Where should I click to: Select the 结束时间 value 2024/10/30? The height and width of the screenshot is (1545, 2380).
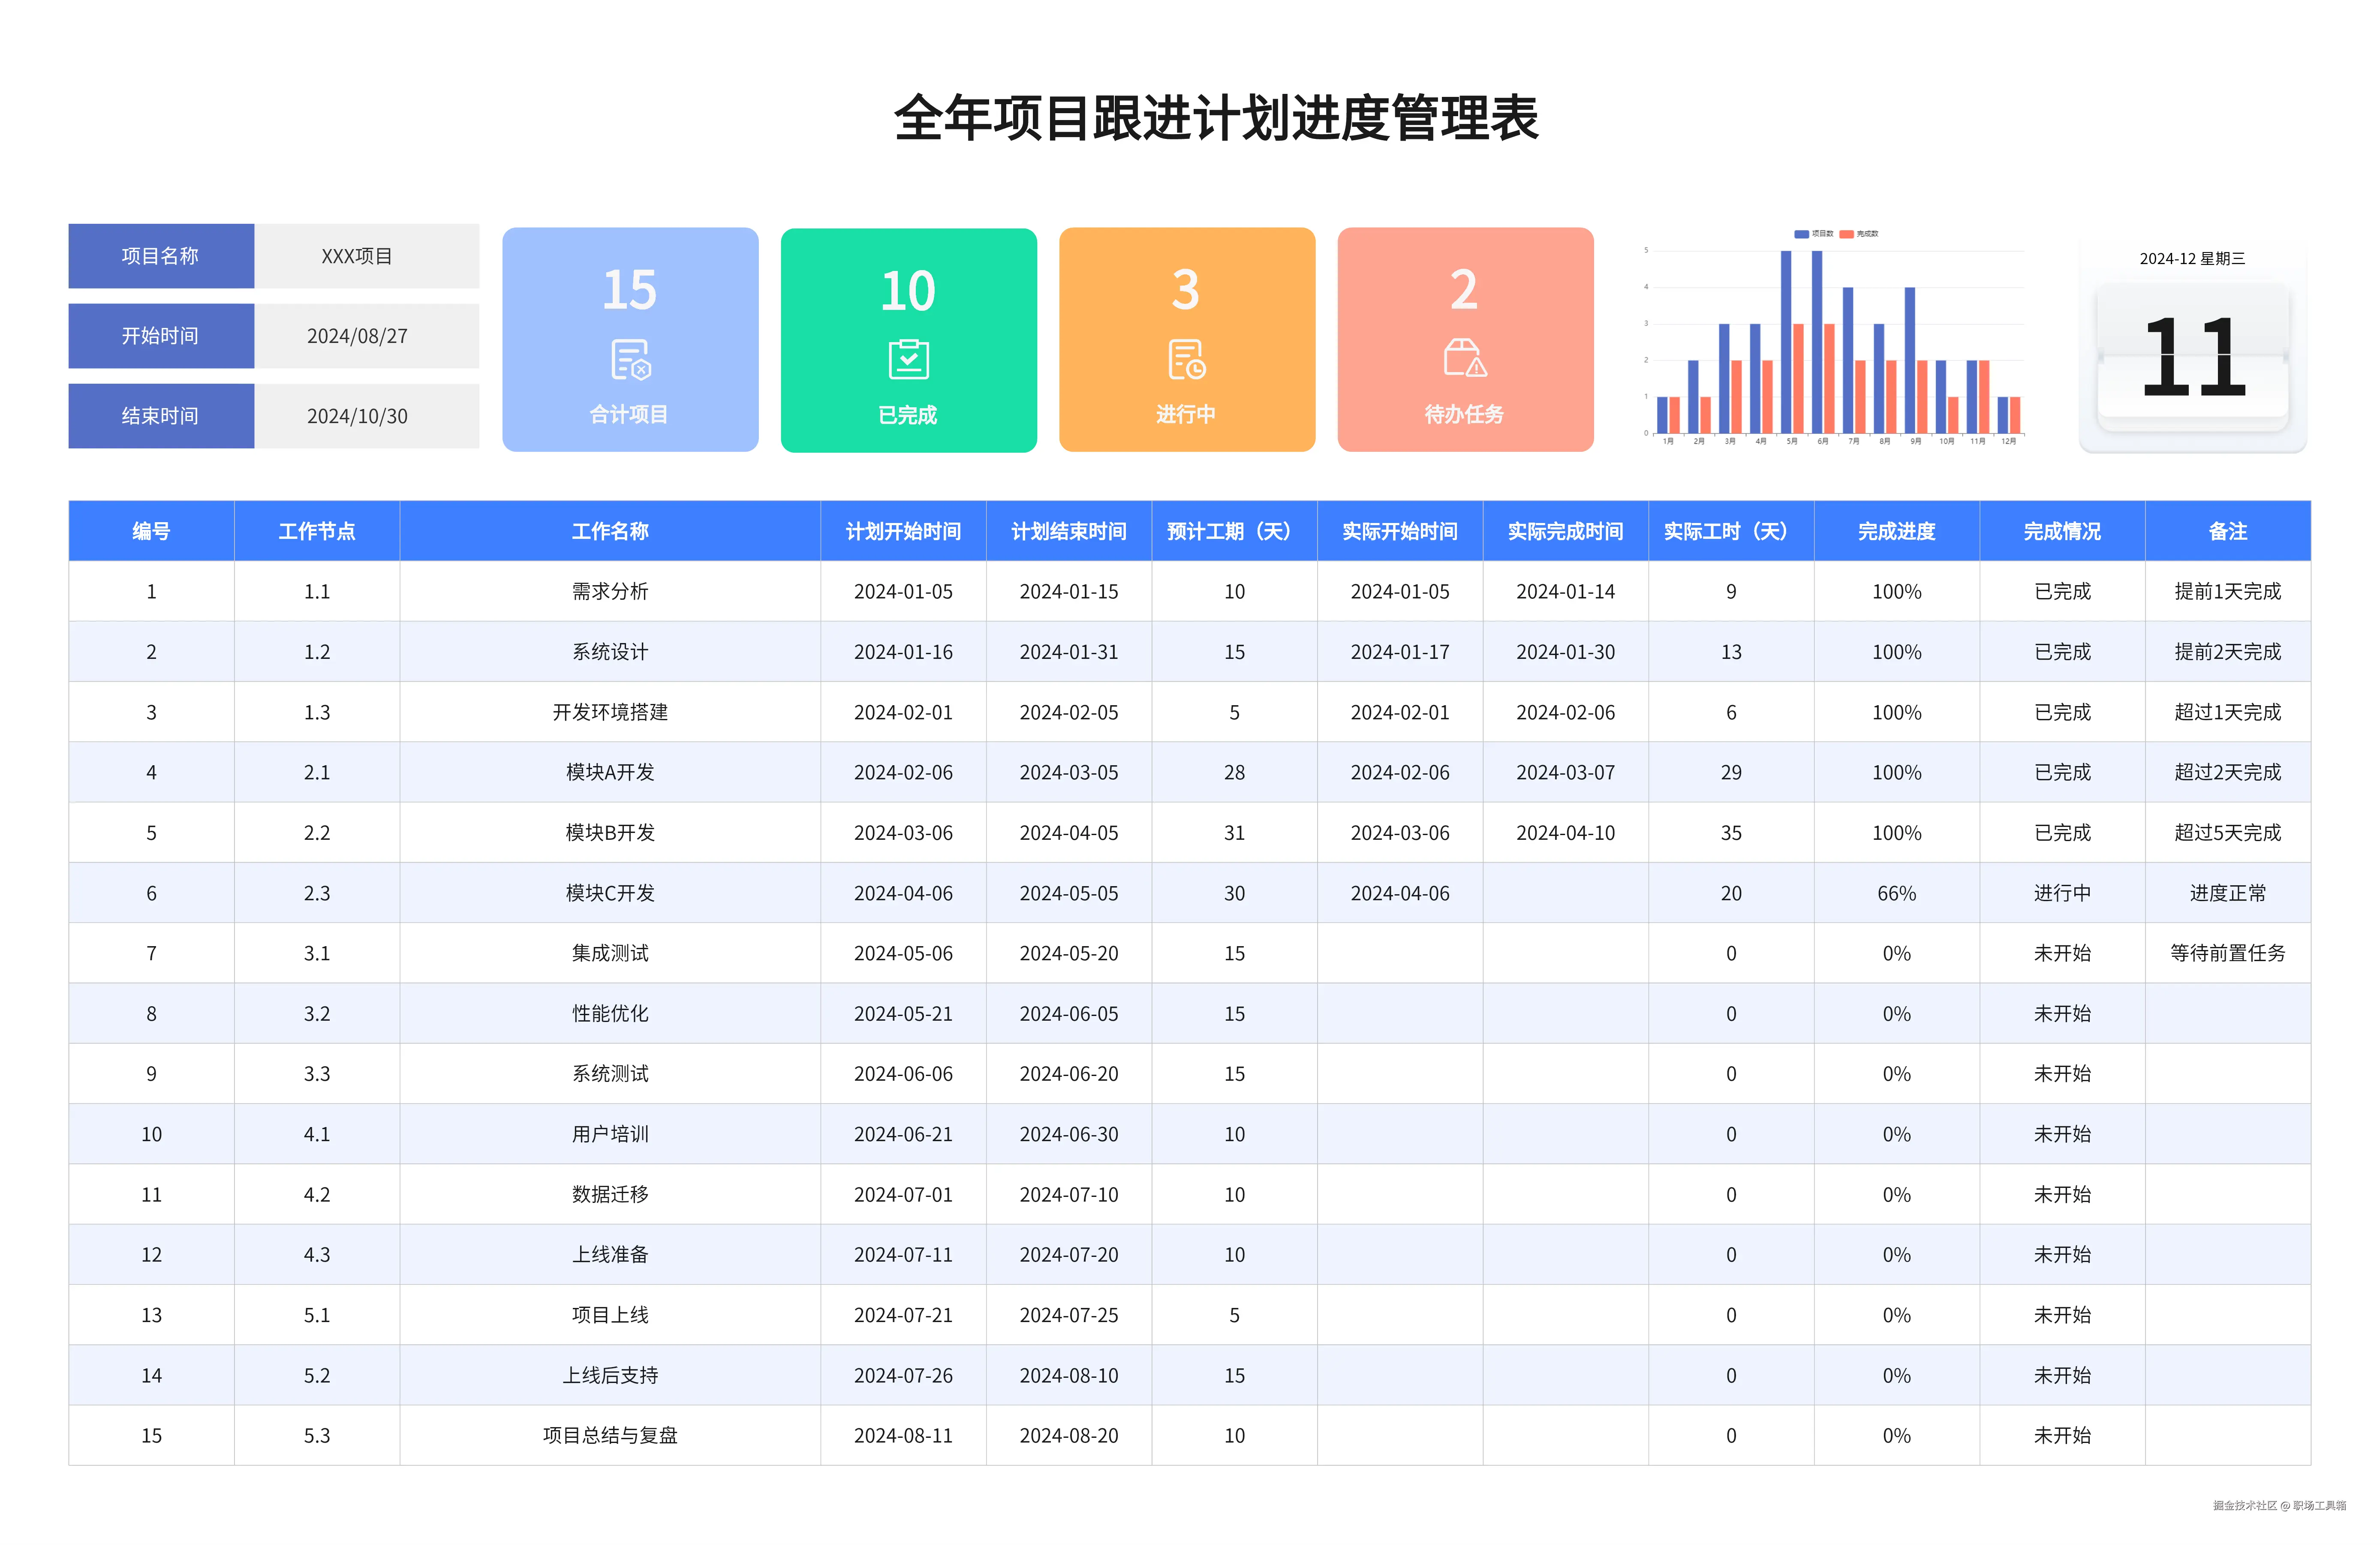pyautogui.click(x=357, y=416)
